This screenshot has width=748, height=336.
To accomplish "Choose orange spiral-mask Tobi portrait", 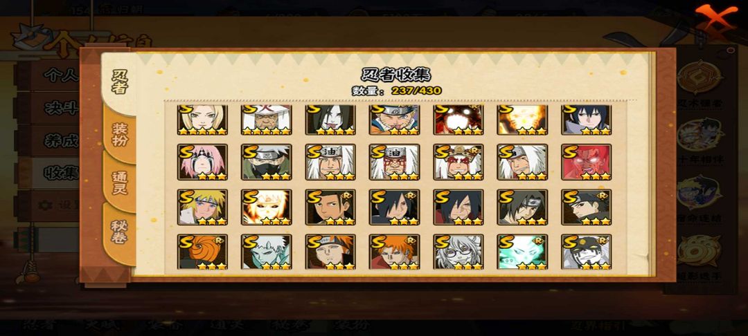I will coord(202,252).
